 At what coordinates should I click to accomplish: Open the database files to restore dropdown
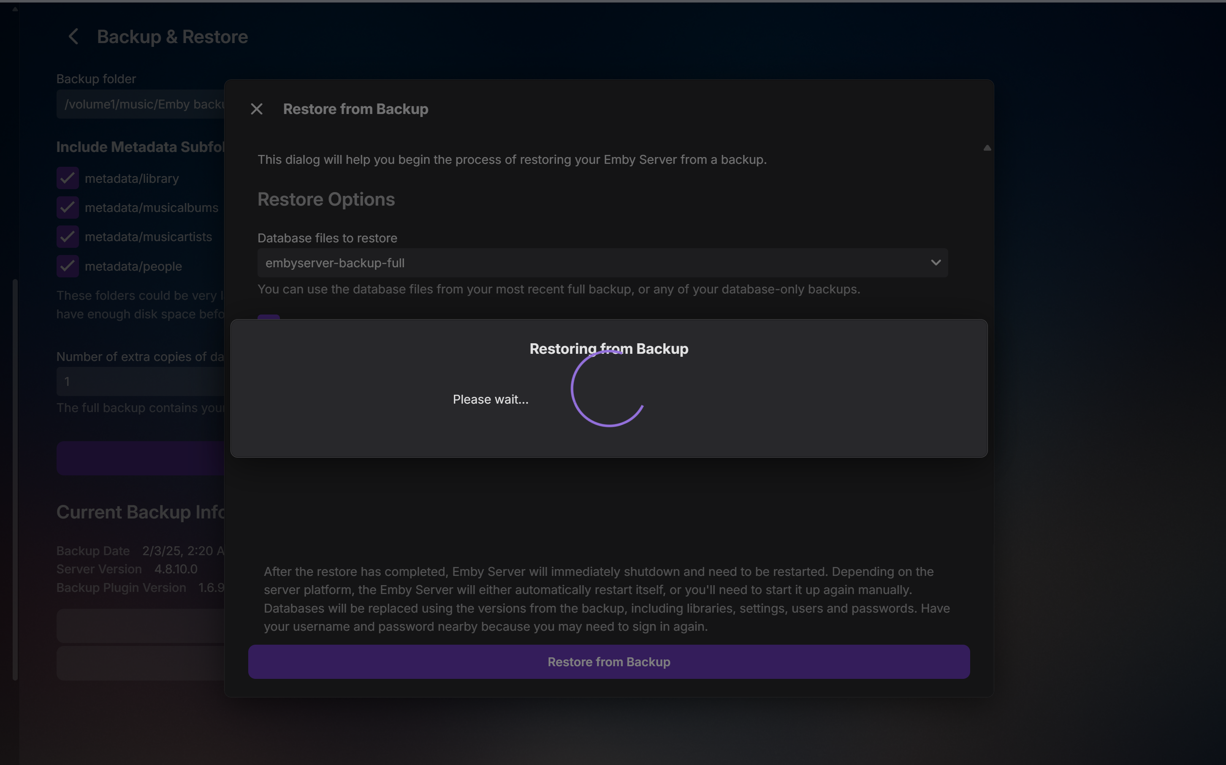tap(602, 263)
